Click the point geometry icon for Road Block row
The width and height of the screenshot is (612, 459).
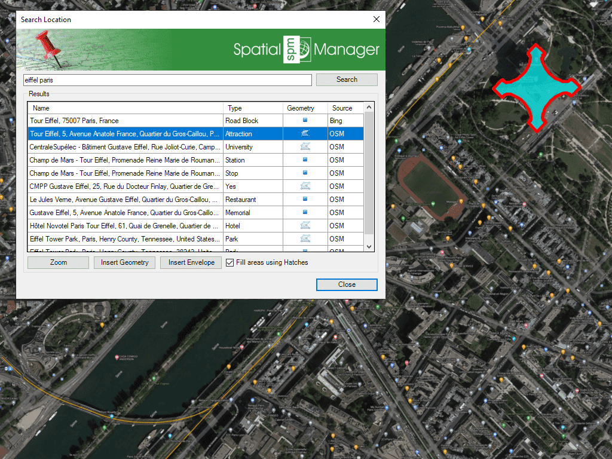click(x=305, y=121)
